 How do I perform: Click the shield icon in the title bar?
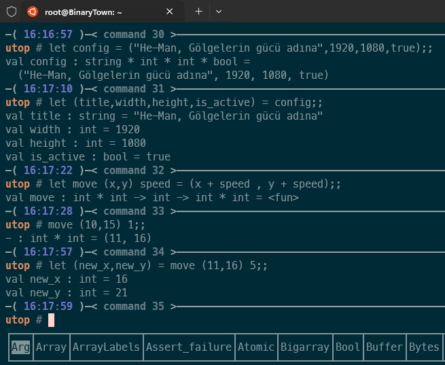coord(12,12)
